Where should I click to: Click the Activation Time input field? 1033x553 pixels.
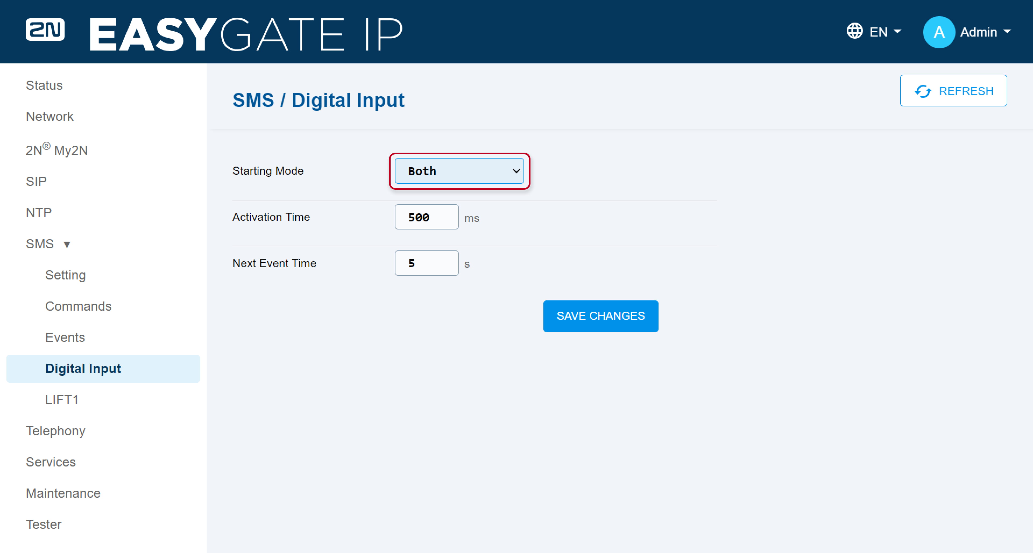(426, 217)
